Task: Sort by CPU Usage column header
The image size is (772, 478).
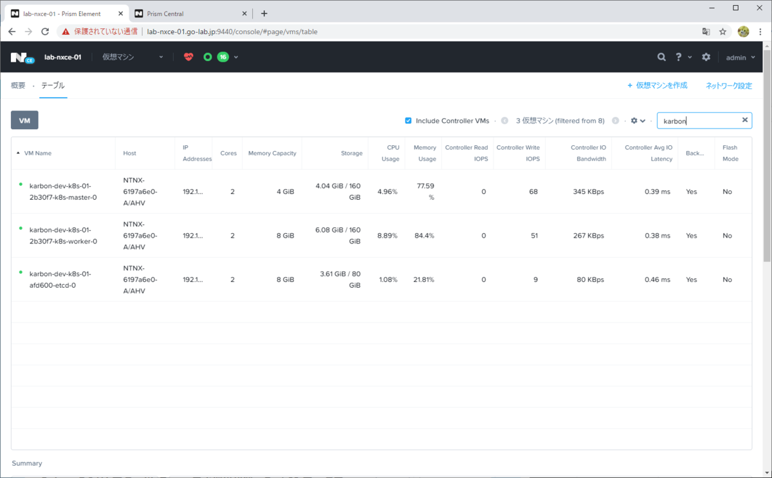Action: point(389,153)
